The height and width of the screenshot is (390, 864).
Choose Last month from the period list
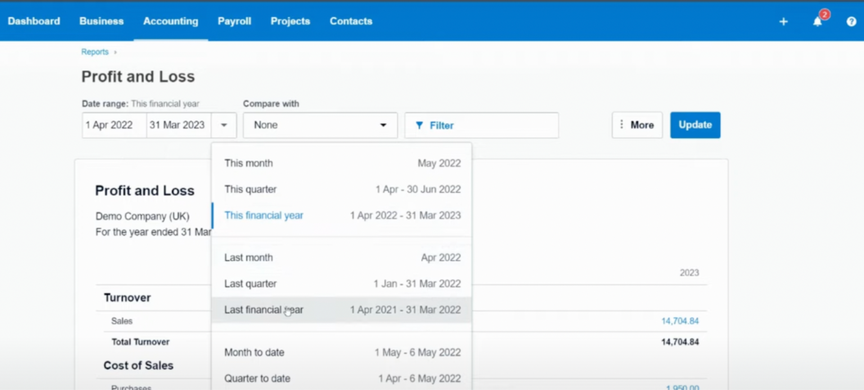coord(248,257)
